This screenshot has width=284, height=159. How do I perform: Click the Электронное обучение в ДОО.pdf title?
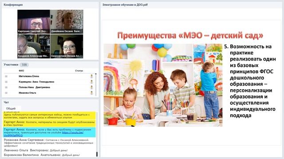point(125,5)
